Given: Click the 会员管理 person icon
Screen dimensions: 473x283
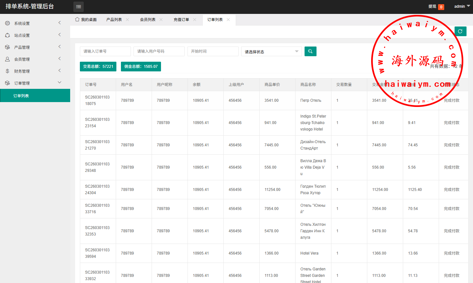Looking at the screenshot, I should (7, 59).
